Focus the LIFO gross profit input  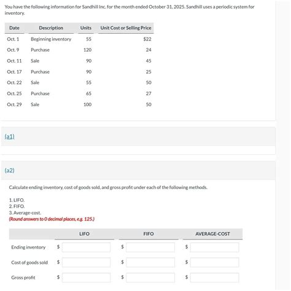coord(86,277)
